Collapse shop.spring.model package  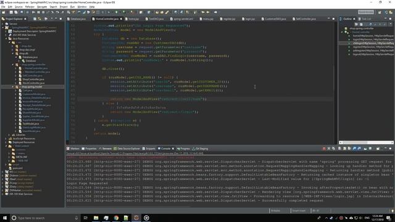[x=13, y=87]
